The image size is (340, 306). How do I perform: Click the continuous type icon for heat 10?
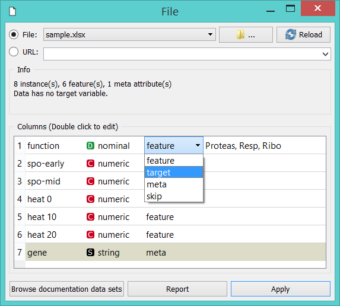(x=90, y=216)
